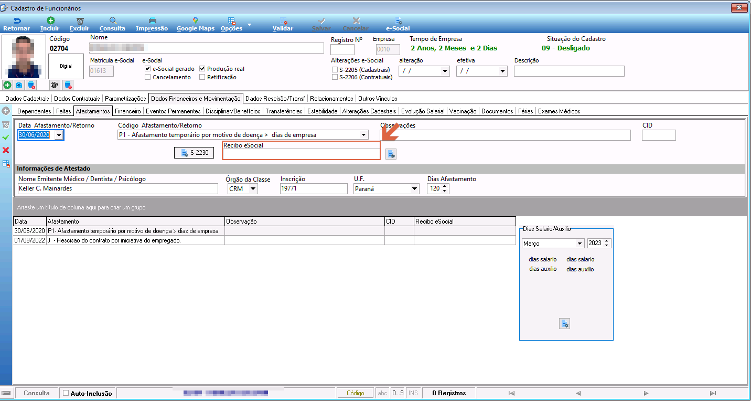Open the U.F. Paraná dropdown
Screen dimensions: 751x401
415,189
